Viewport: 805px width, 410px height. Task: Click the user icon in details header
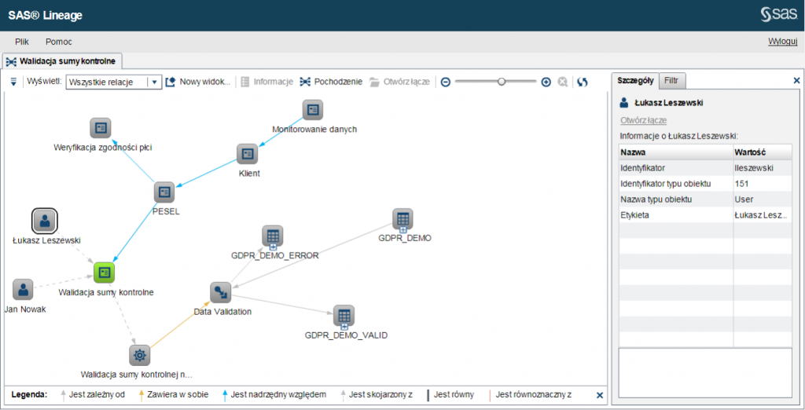tap(623, 103)
